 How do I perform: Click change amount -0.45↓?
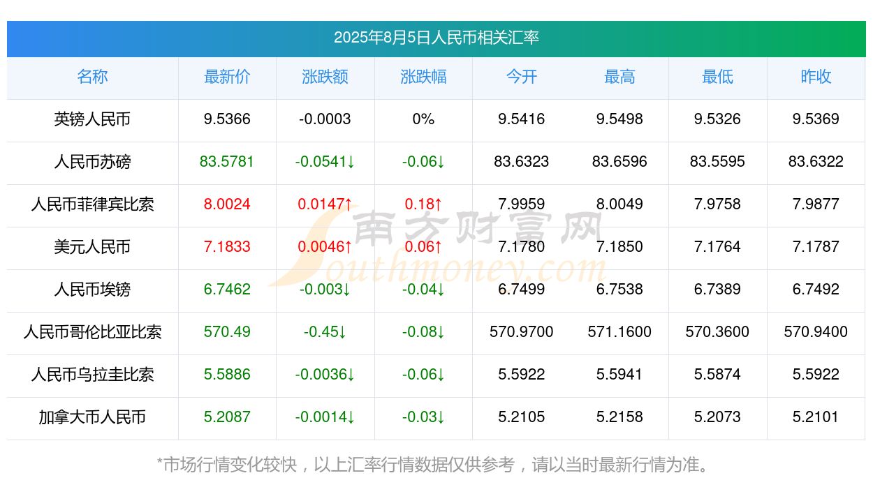(x=325, y=332)
